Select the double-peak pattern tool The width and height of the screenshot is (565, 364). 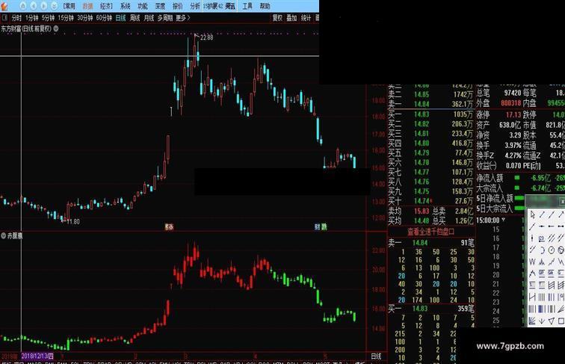click(542, 262)
